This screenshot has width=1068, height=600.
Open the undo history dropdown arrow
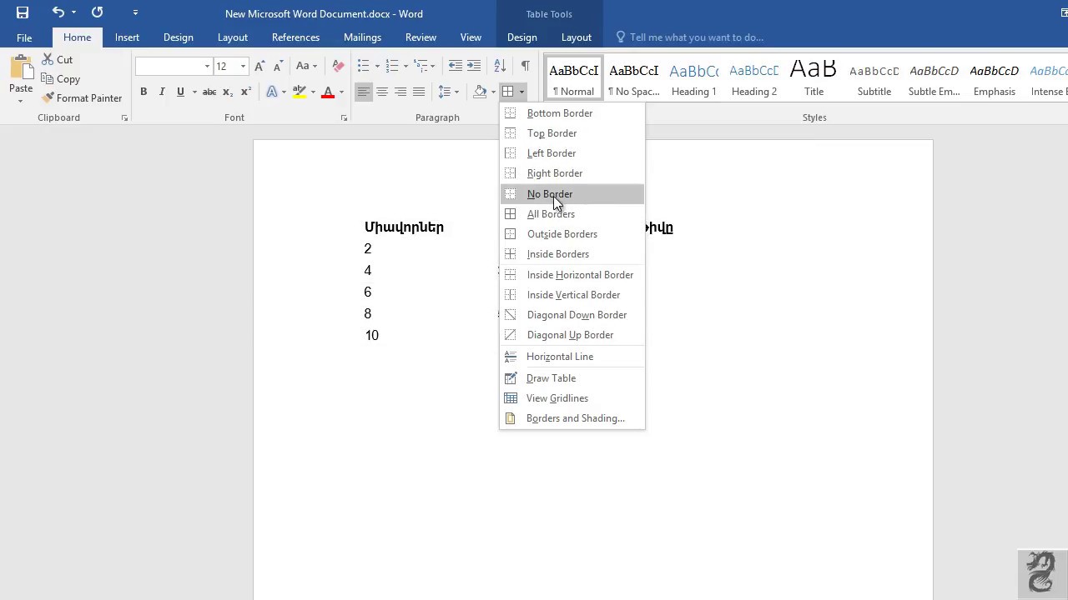[x=73, y=12]
